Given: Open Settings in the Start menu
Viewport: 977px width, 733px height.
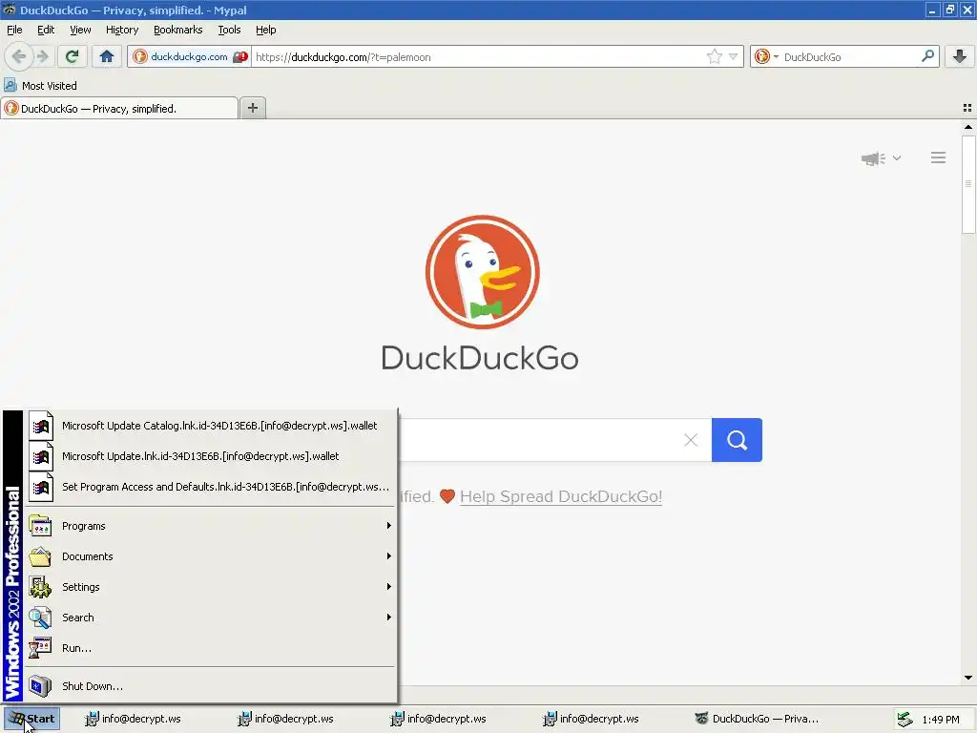Looking at the screenshot, I should [x=210, y=587].
